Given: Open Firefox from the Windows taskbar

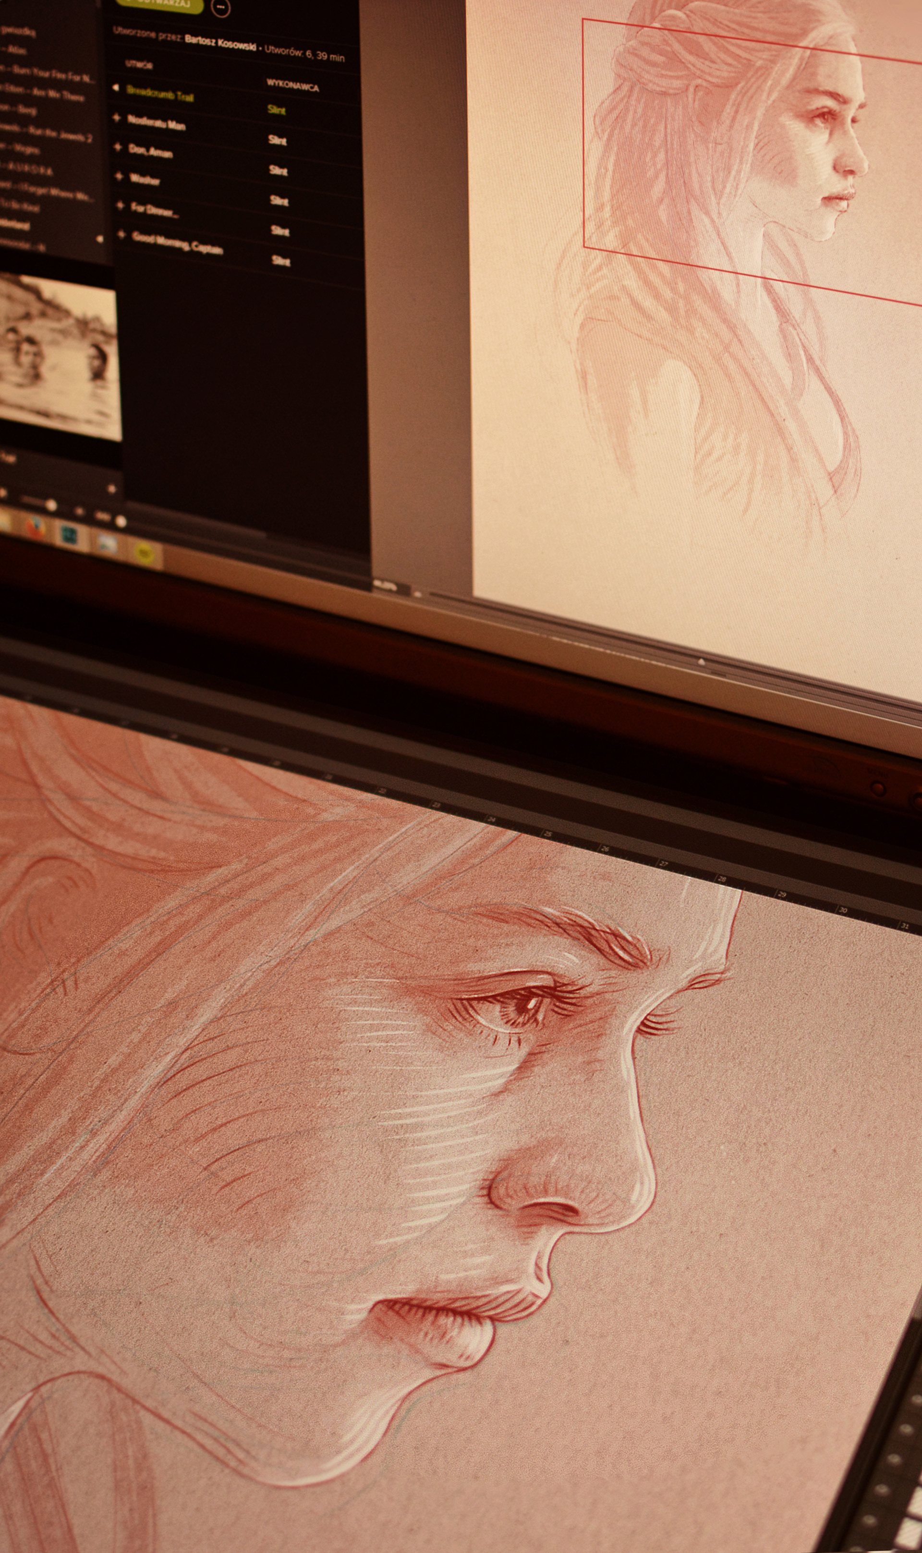Looking at the screenshot, I should pyautogui.click(x=36, y=528).
